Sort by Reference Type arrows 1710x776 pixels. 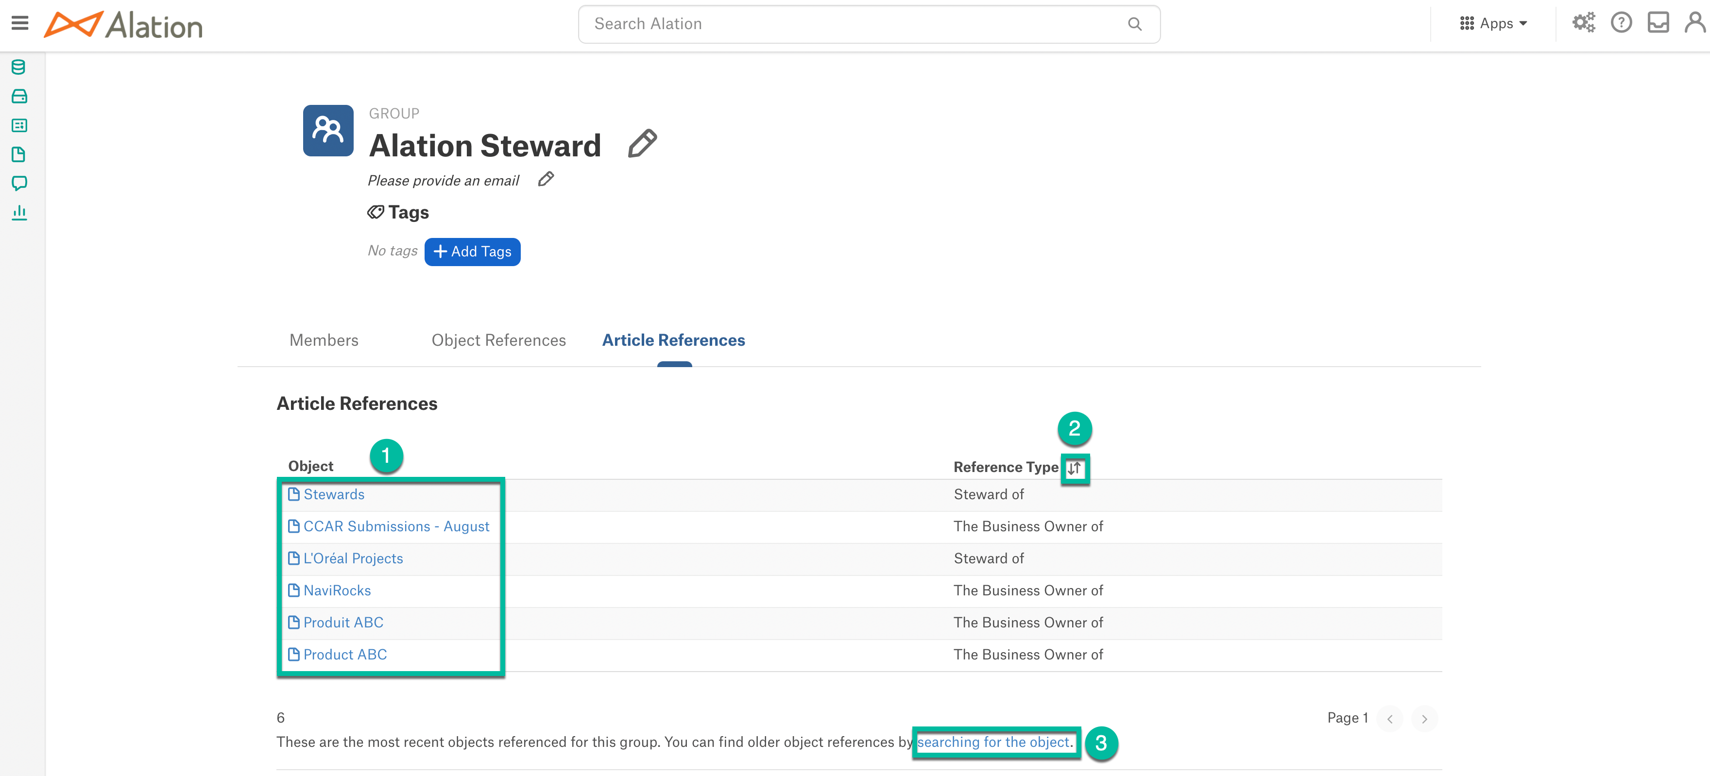(1074, 468)
